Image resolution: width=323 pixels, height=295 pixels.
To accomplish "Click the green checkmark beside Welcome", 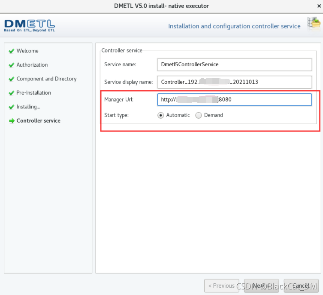I will click(12, 51).
